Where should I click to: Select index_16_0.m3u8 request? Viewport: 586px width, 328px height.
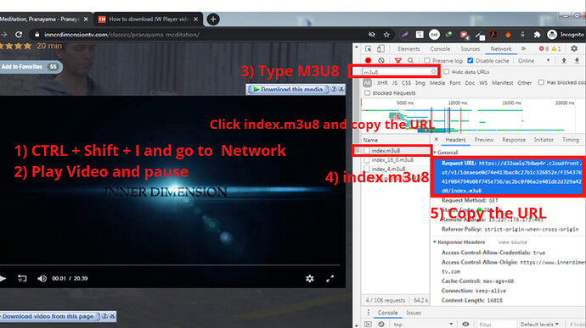click(x=392, y=159)
